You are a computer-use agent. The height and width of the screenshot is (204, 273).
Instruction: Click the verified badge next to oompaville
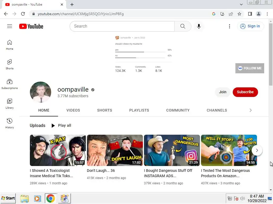point(93,90)
